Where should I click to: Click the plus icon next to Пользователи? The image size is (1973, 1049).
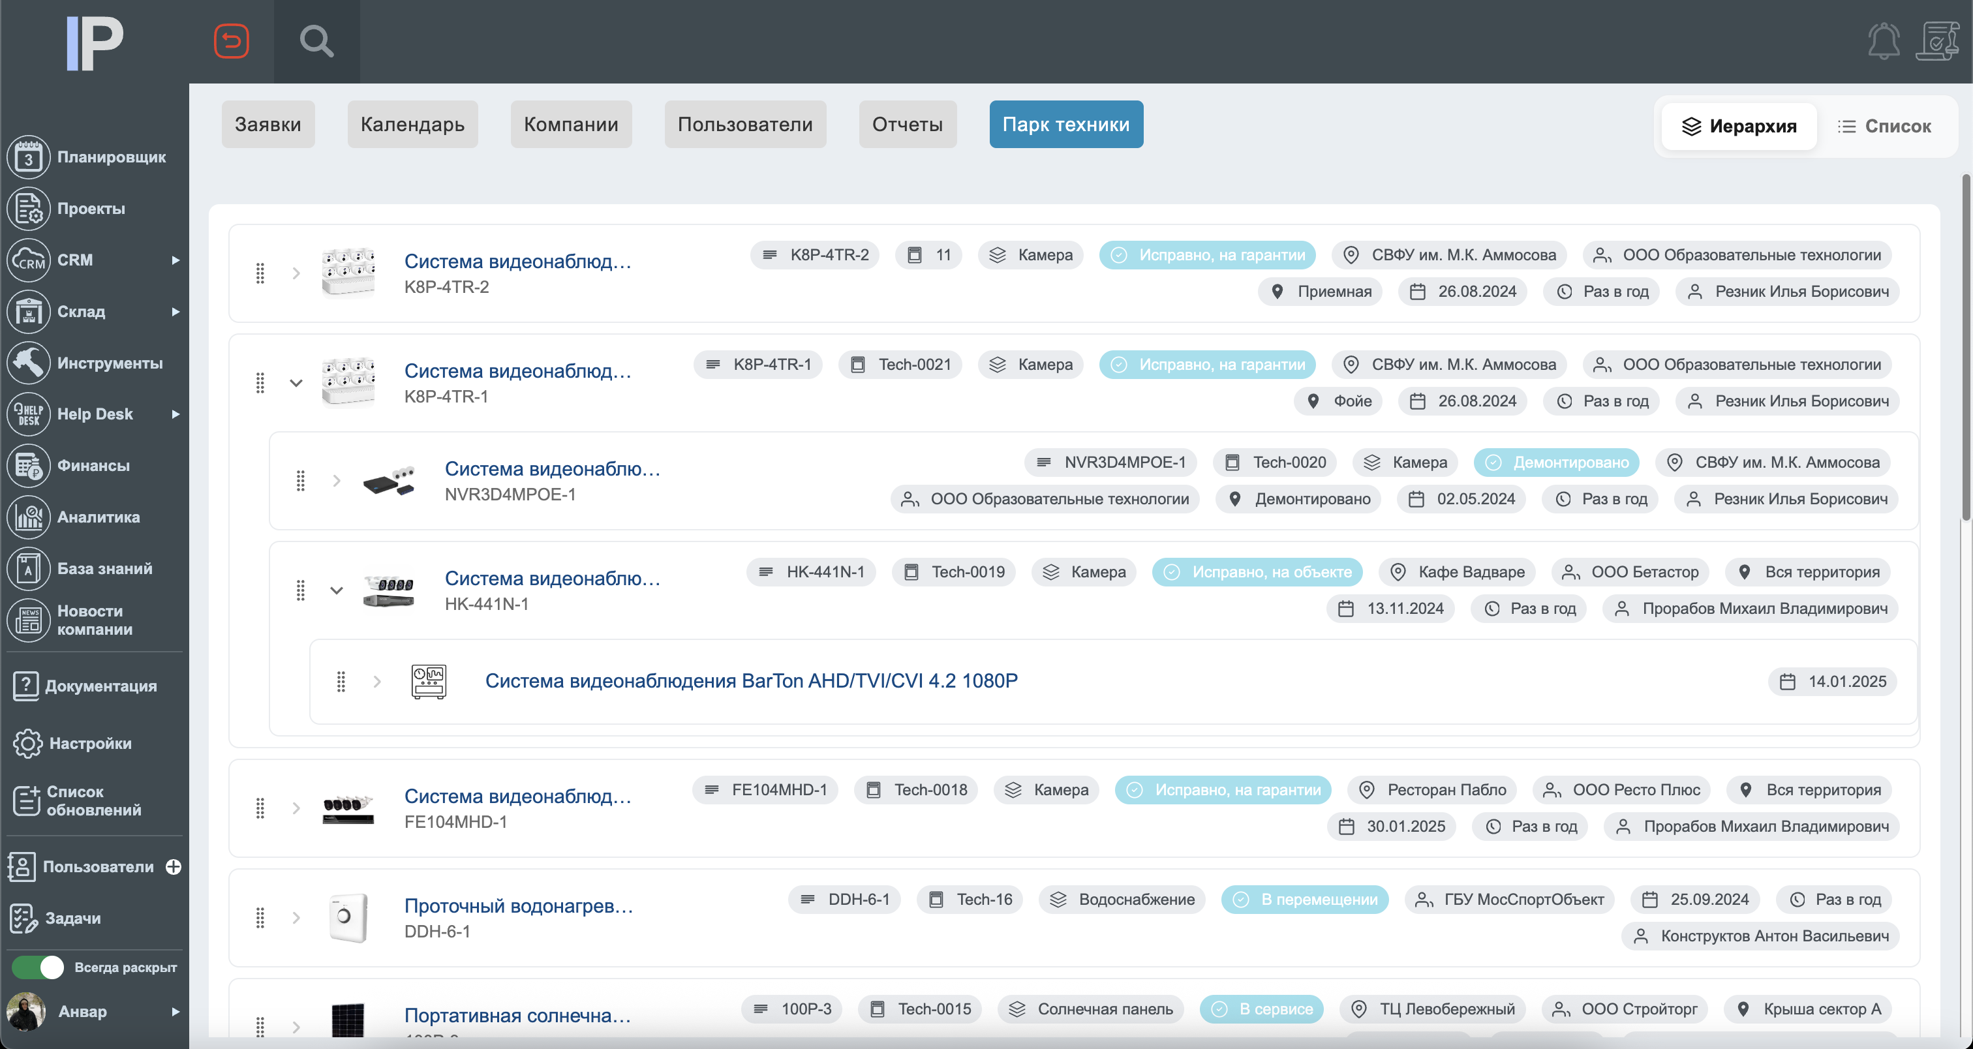click(x=174, y=867)
